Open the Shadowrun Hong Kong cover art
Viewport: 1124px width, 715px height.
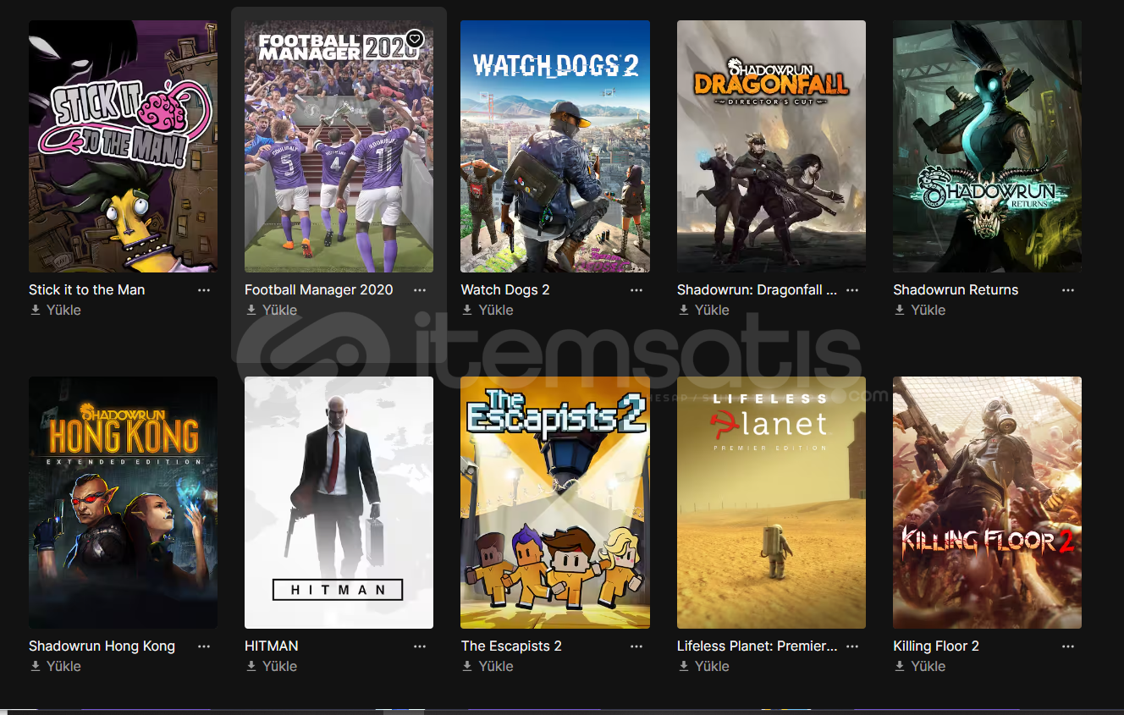click(x=123, y=503)
